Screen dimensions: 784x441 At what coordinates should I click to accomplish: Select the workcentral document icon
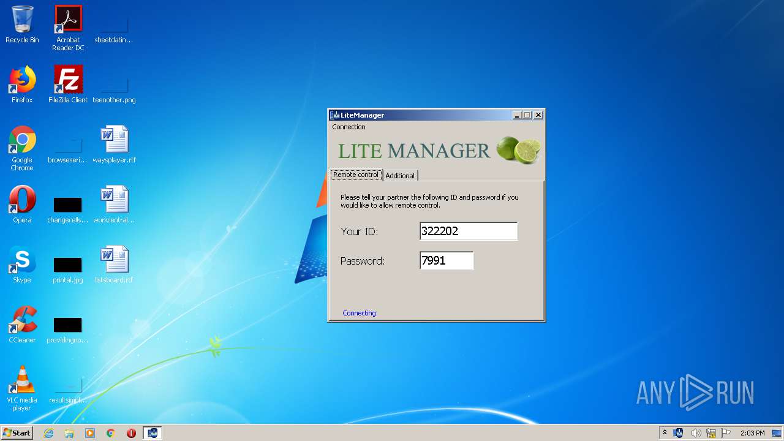click(114, 205)
